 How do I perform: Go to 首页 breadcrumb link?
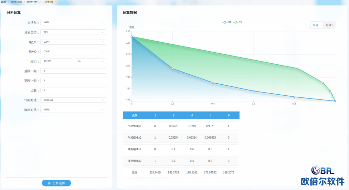coord(4,2)
